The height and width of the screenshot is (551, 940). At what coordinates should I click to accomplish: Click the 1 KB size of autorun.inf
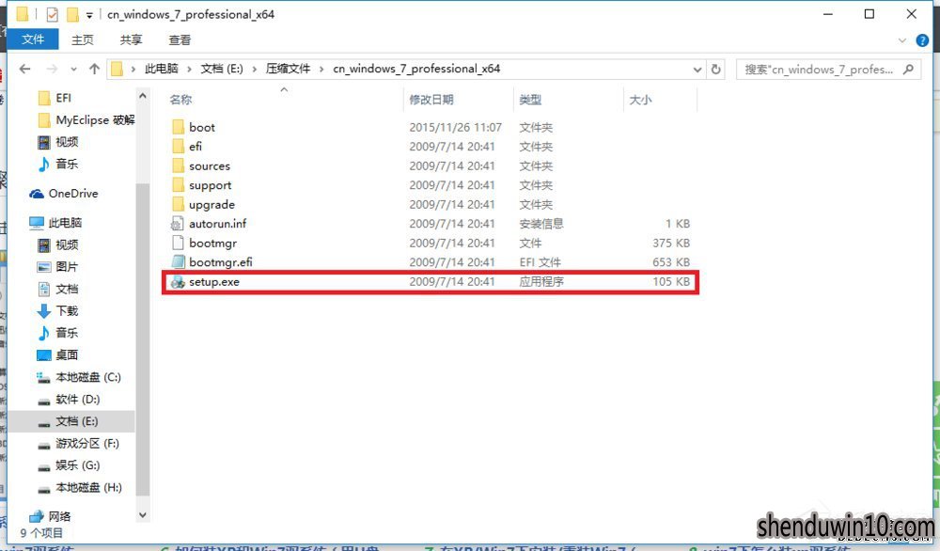(678, 224)
